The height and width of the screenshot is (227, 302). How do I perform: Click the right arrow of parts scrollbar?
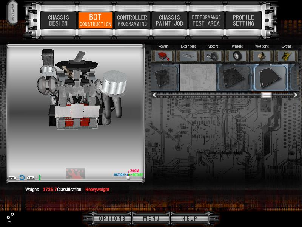pyautogui.click(x=296, y=95)
